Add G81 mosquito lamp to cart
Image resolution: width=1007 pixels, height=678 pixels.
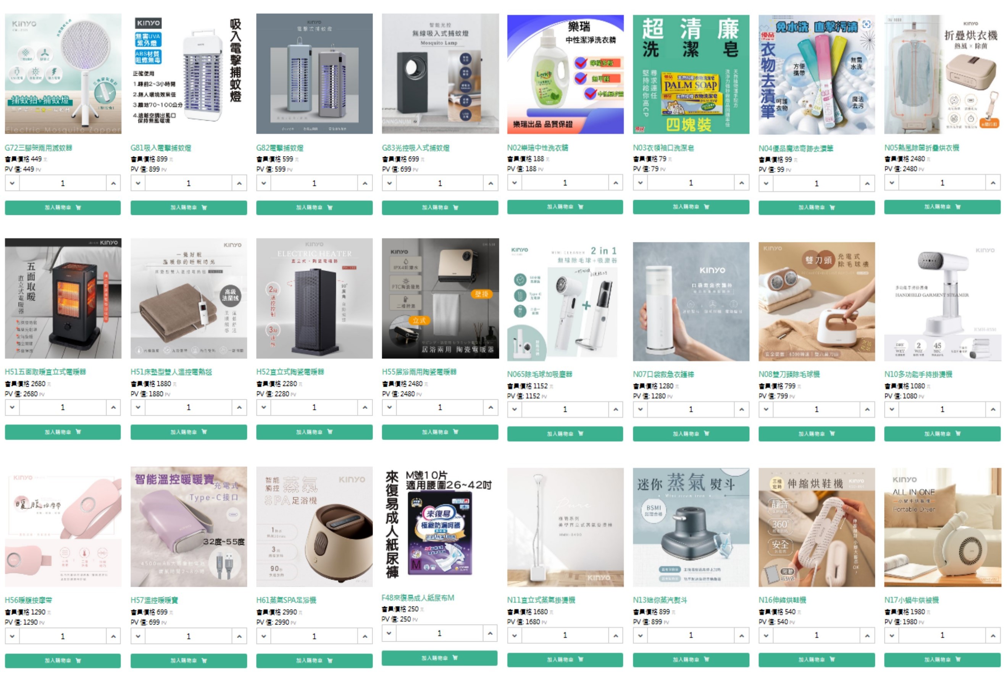189,208
